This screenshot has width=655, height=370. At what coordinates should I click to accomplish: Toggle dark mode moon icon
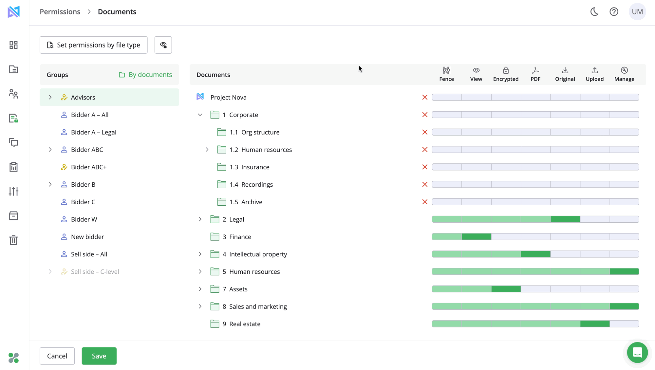pos(594,12)
